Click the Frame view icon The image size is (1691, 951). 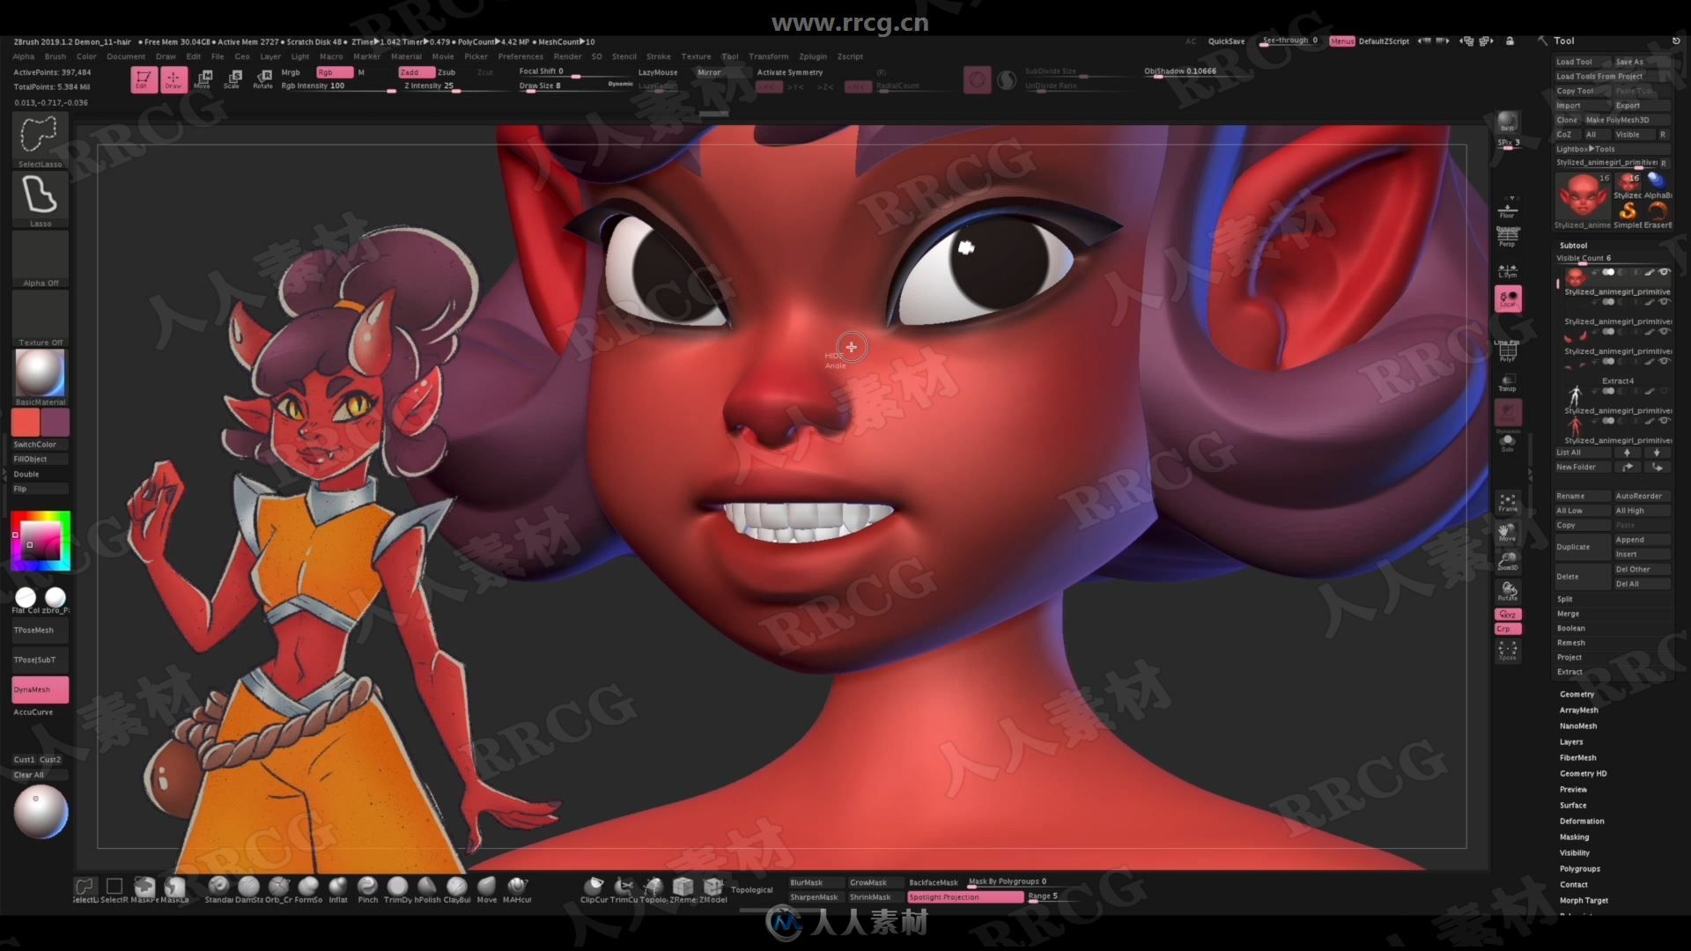[1507, 503]
